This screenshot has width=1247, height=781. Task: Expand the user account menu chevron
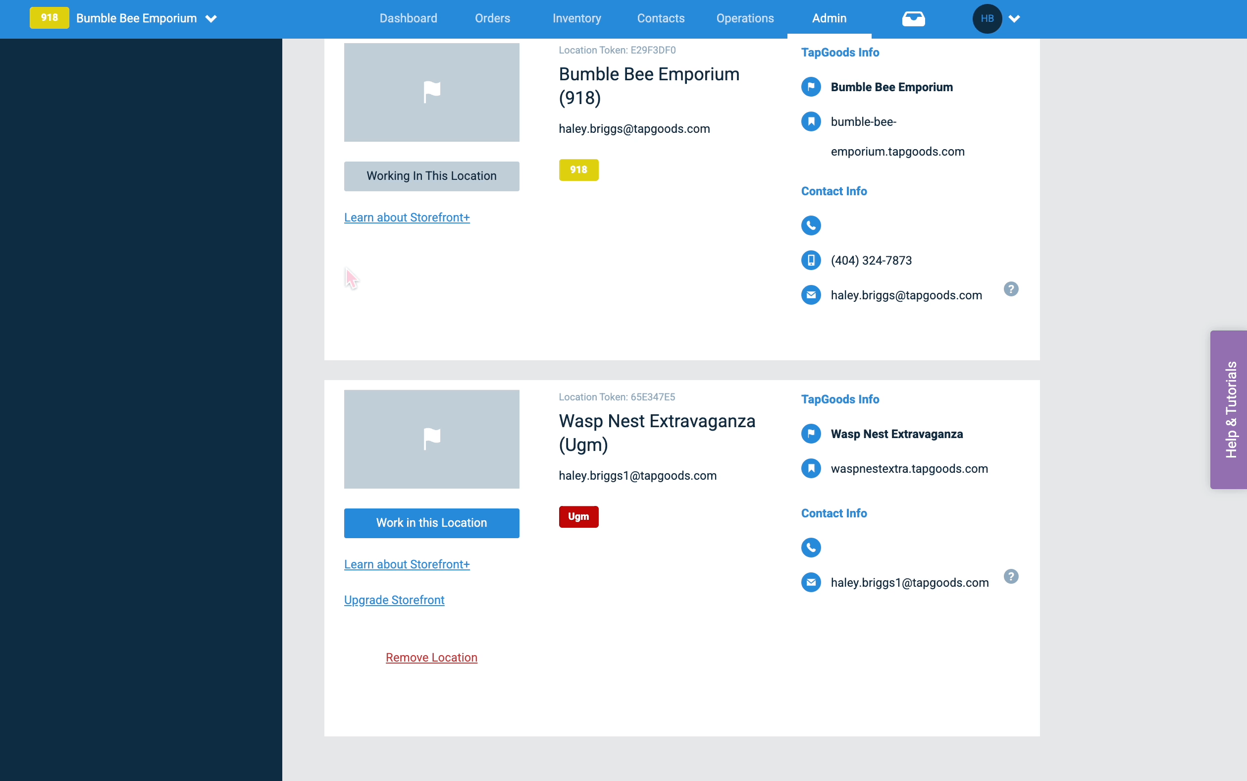pos(1014,19)
